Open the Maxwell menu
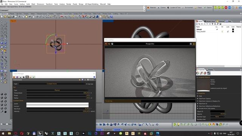This screenshot has height=136, width=242. [x=103, y=4]
